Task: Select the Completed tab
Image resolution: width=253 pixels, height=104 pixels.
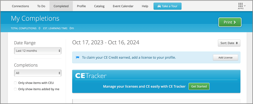Action: coord(61,6)
